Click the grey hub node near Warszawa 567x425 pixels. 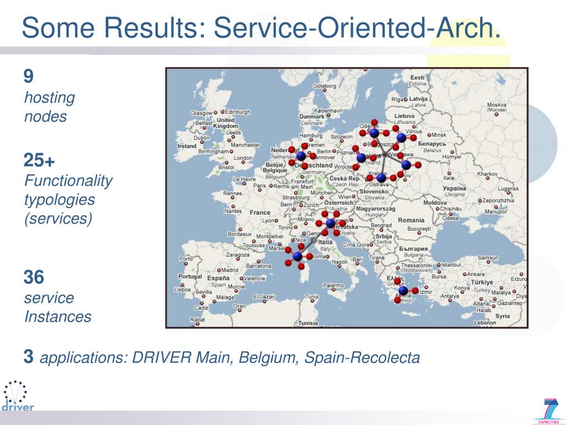click(385, 154)
